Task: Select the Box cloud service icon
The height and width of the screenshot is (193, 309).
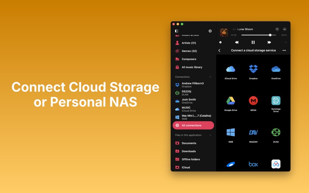Action: (253, 164)
